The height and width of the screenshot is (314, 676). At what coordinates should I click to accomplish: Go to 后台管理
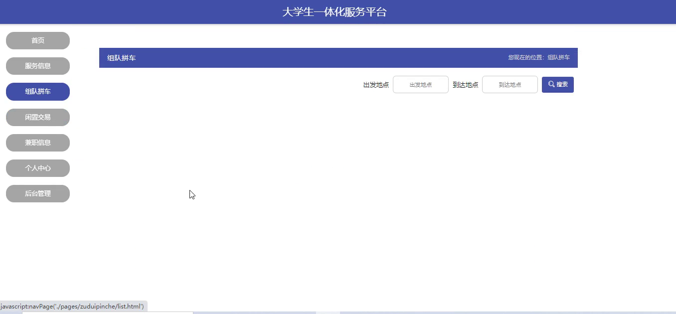(x=38, y=193)
